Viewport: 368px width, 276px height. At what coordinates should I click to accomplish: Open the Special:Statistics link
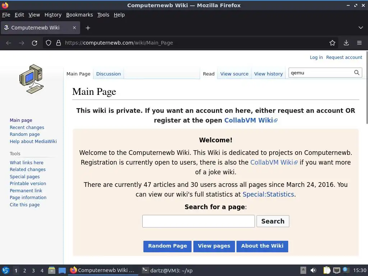pos(268,194)
